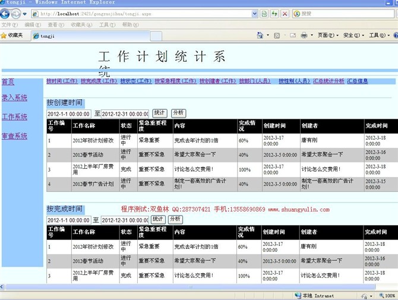Image resolution: width=398 pixels, height=300 pixels.
Task: Click the protected mode status bar icon
Action: pos(365,296)
